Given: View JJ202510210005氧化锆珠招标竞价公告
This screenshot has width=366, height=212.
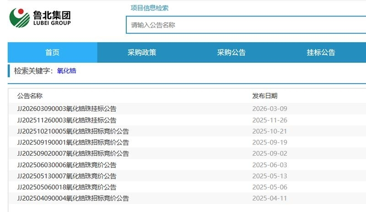Looking at the screenshot, I should (73, 131).
